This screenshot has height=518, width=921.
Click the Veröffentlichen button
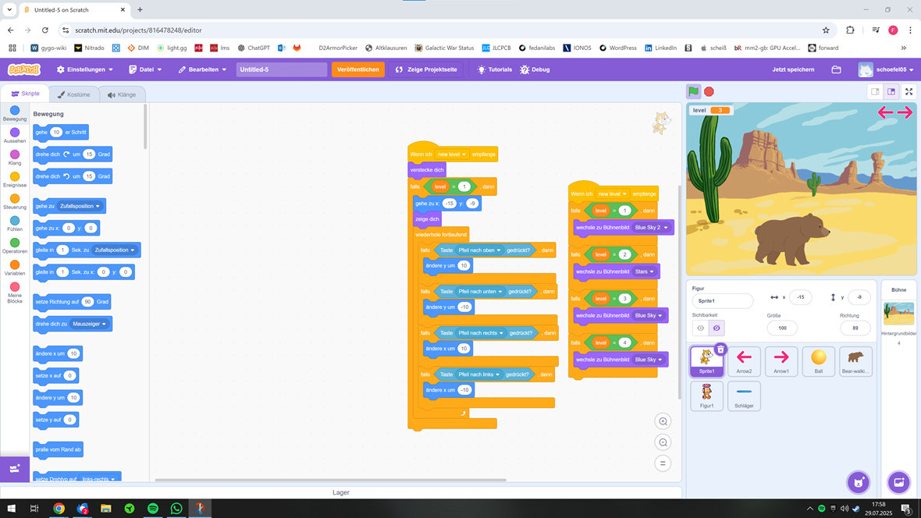357,69
